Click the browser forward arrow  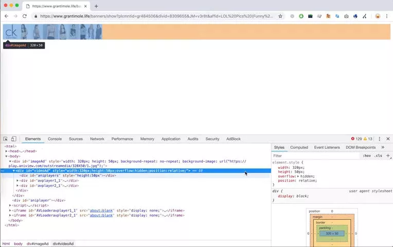(x=15, y=16)
